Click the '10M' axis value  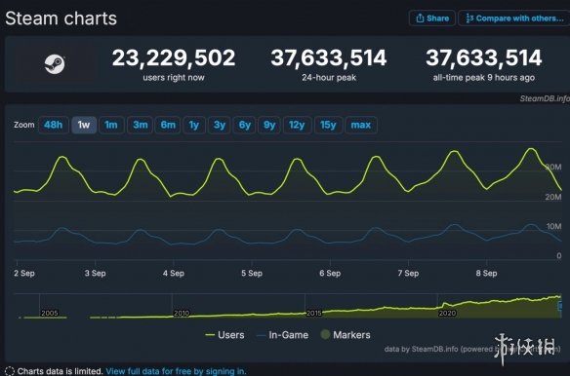click(x=553, y=226)
